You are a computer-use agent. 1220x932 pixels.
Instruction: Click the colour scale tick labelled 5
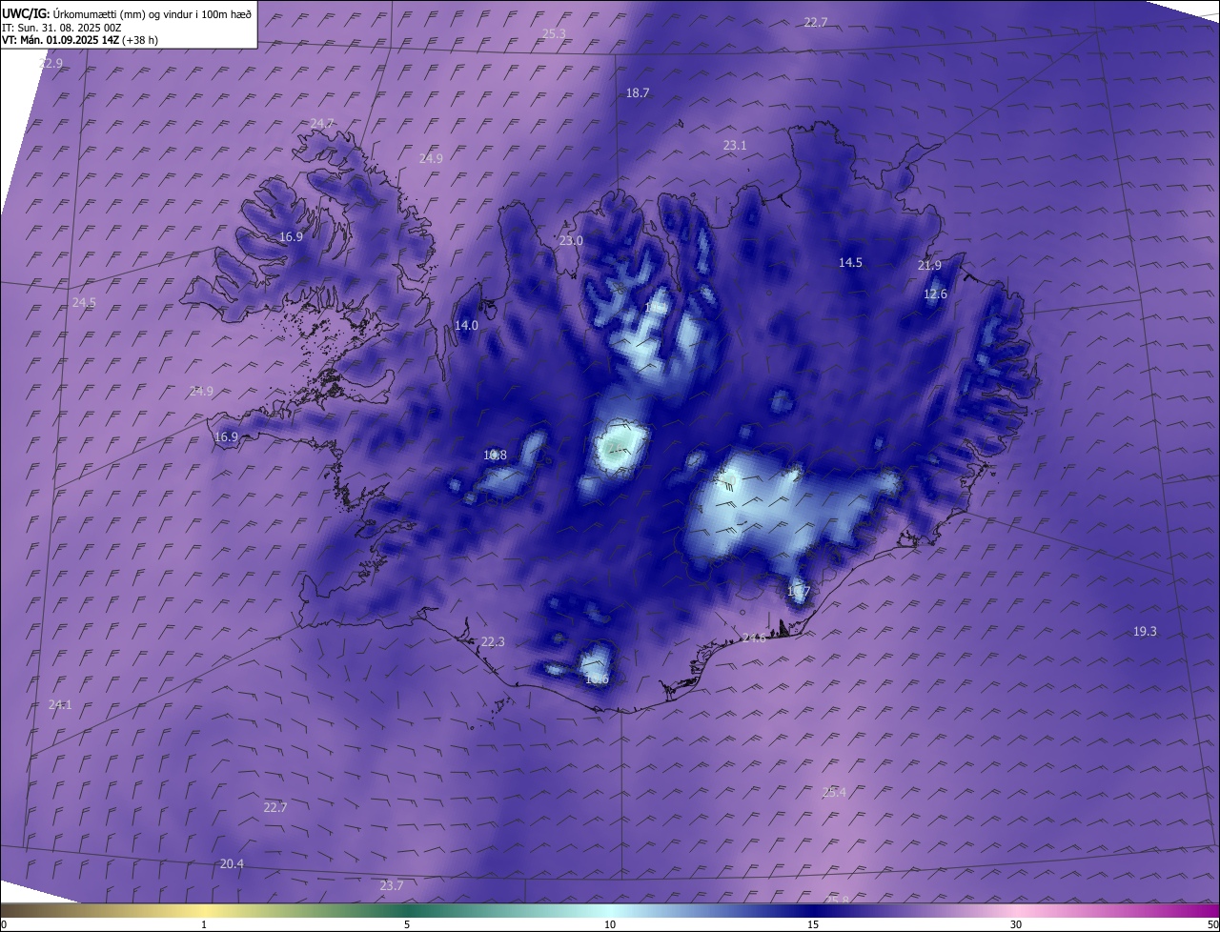(407, 924)
